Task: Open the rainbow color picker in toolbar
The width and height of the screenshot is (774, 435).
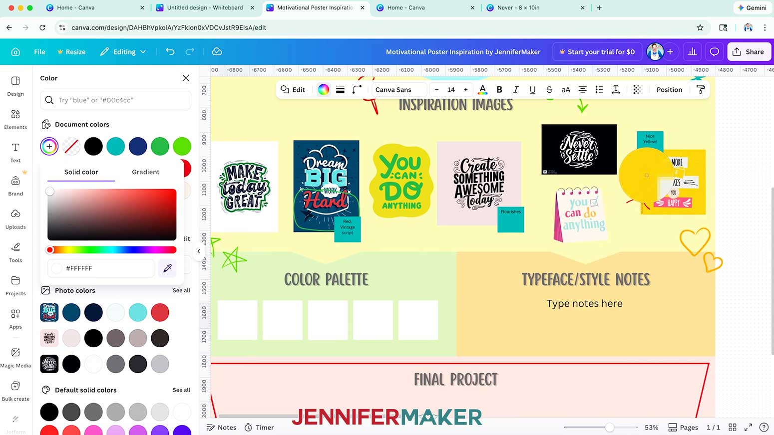Action: [x=324, y=89]
